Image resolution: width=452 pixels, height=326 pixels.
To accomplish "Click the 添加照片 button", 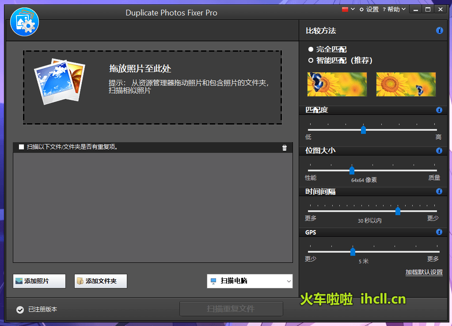I will click(39, 281).
